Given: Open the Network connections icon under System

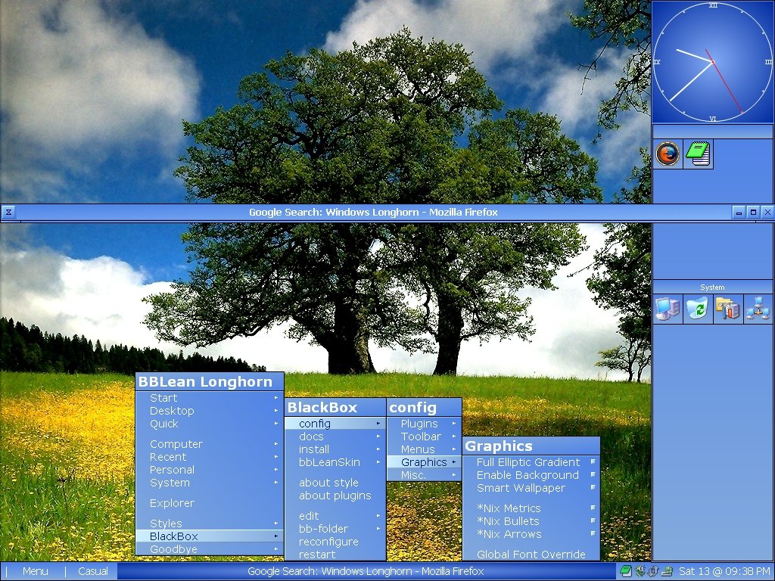Looking at the screenshot, I should coord(758,309).
